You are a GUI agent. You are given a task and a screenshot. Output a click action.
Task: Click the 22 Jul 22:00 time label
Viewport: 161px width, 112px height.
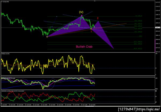click(60, 105)
